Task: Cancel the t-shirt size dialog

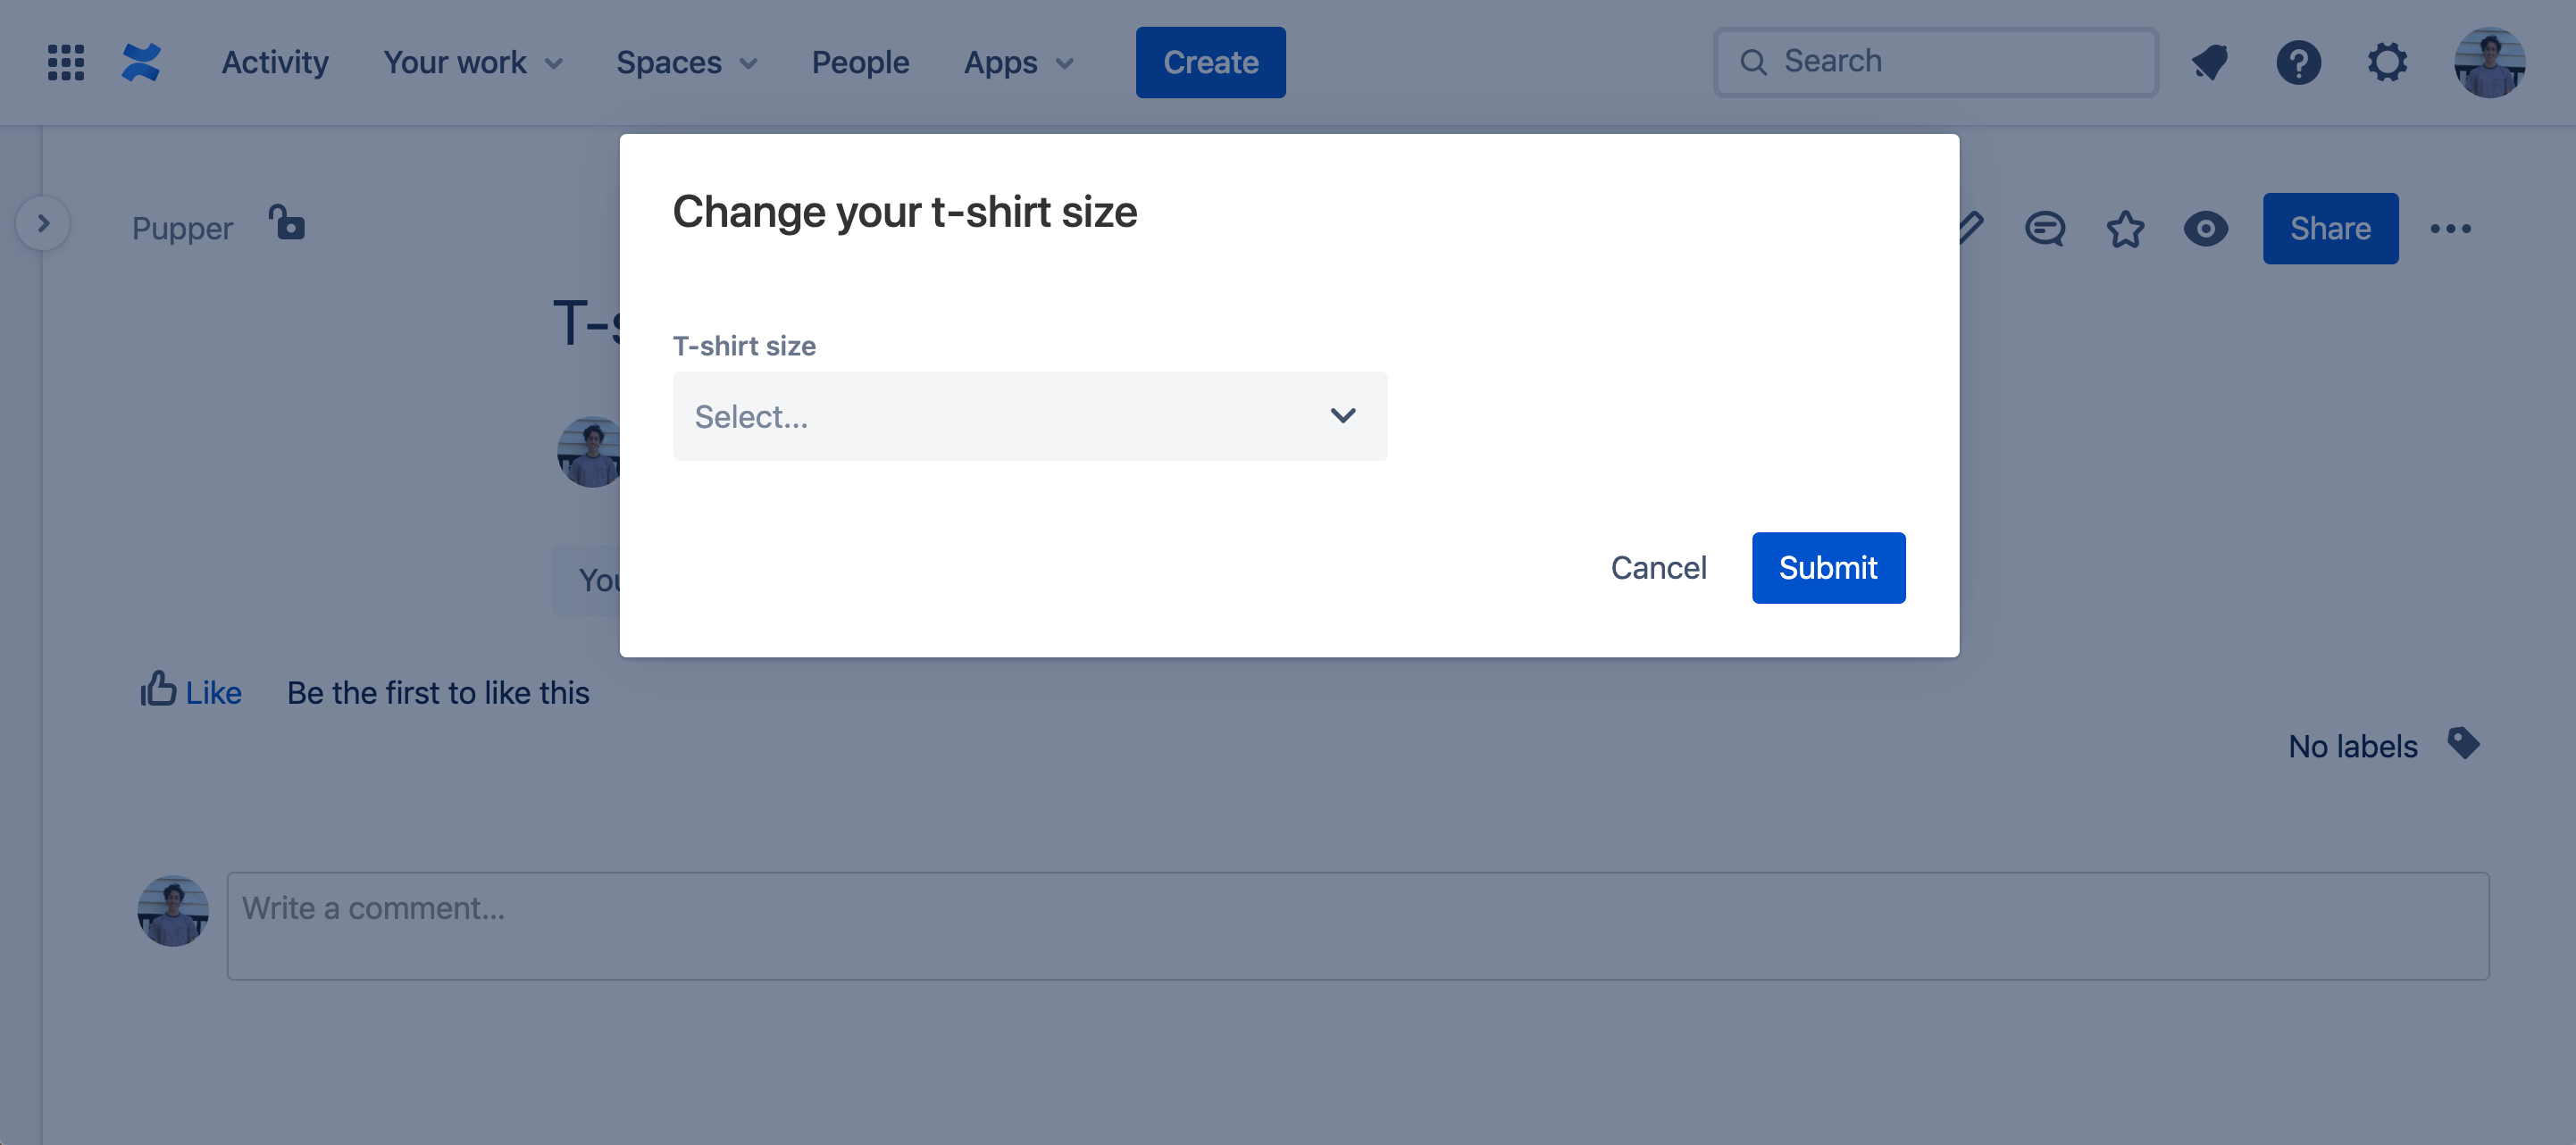Action: pos(1658,567)
